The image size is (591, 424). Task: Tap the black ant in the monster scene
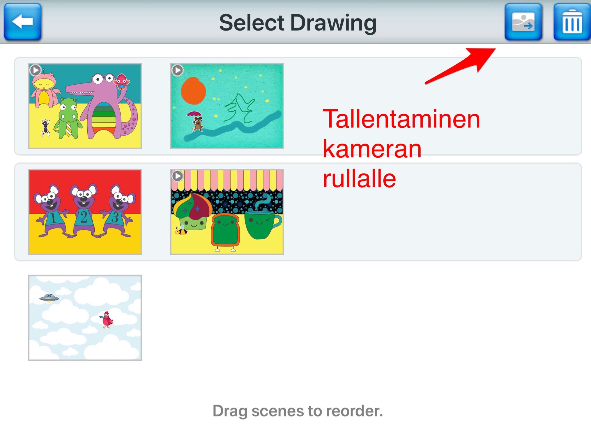pos(45,128)
